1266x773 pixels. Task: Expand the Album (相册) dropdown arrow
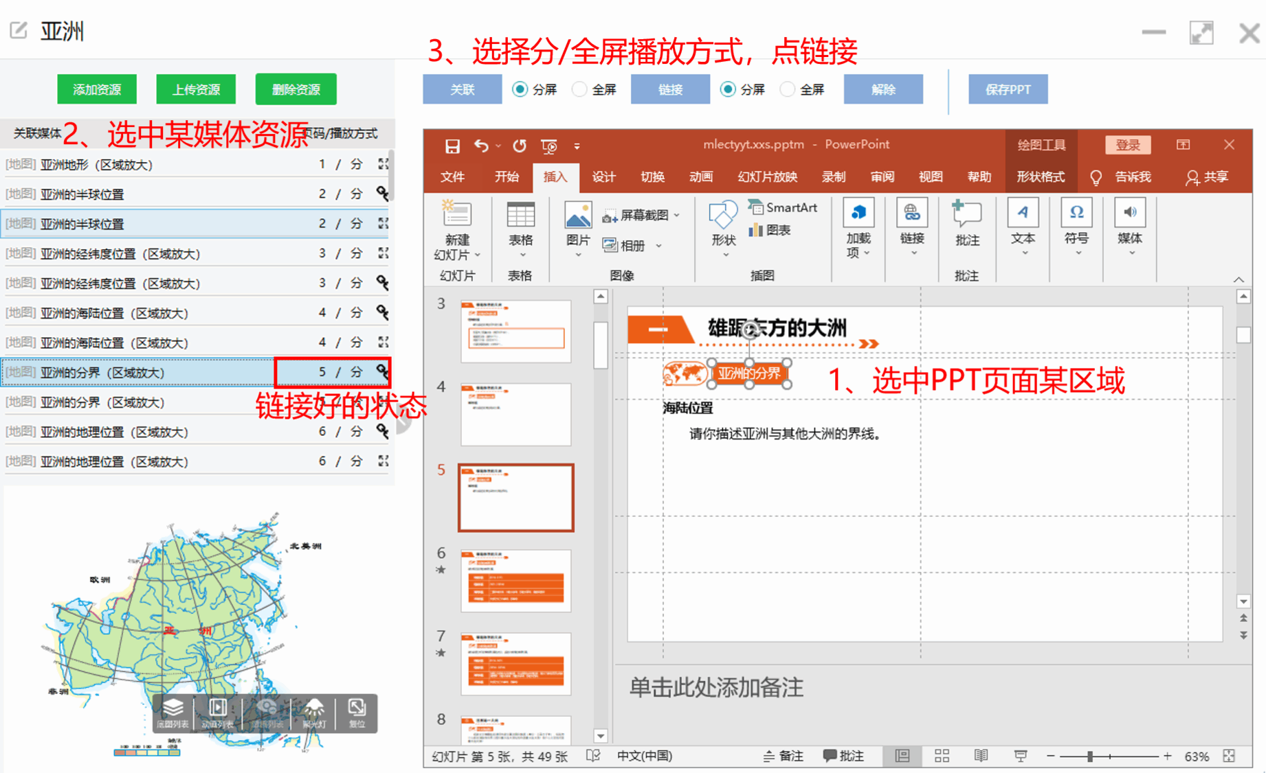coord(658,246)
